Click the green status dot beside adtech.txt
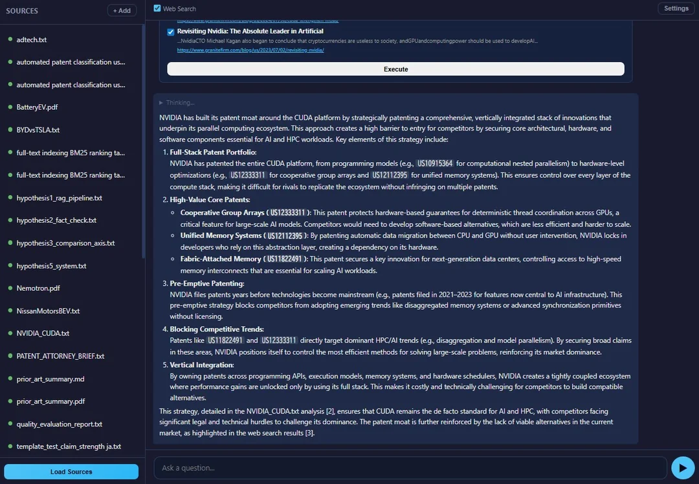The width and height of the screenshot is (699, 484). pyautogui.click(x=10, y=39)
